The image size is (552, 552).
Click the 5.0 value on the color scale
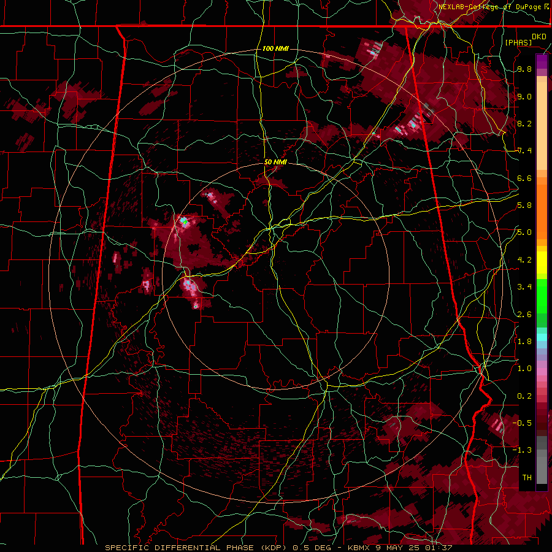click(524, 232)
